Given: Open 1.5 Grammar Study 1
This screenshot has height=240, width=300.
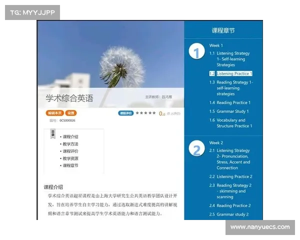Looking at the screenshot, I should tap(232, 111).
